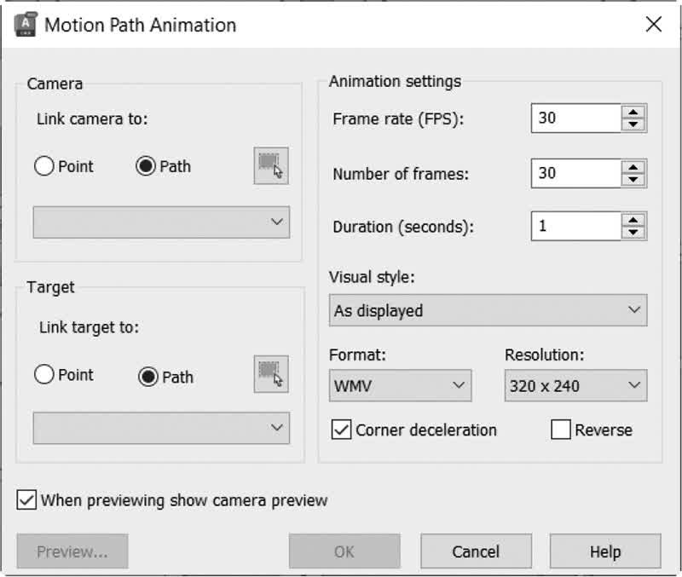Uncheck the Corner deceleration checkbox

coord(342,430)
